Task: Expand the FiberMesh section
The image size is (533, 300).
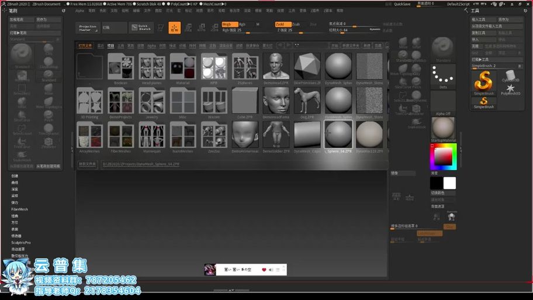Action: [x=20, y=209]
